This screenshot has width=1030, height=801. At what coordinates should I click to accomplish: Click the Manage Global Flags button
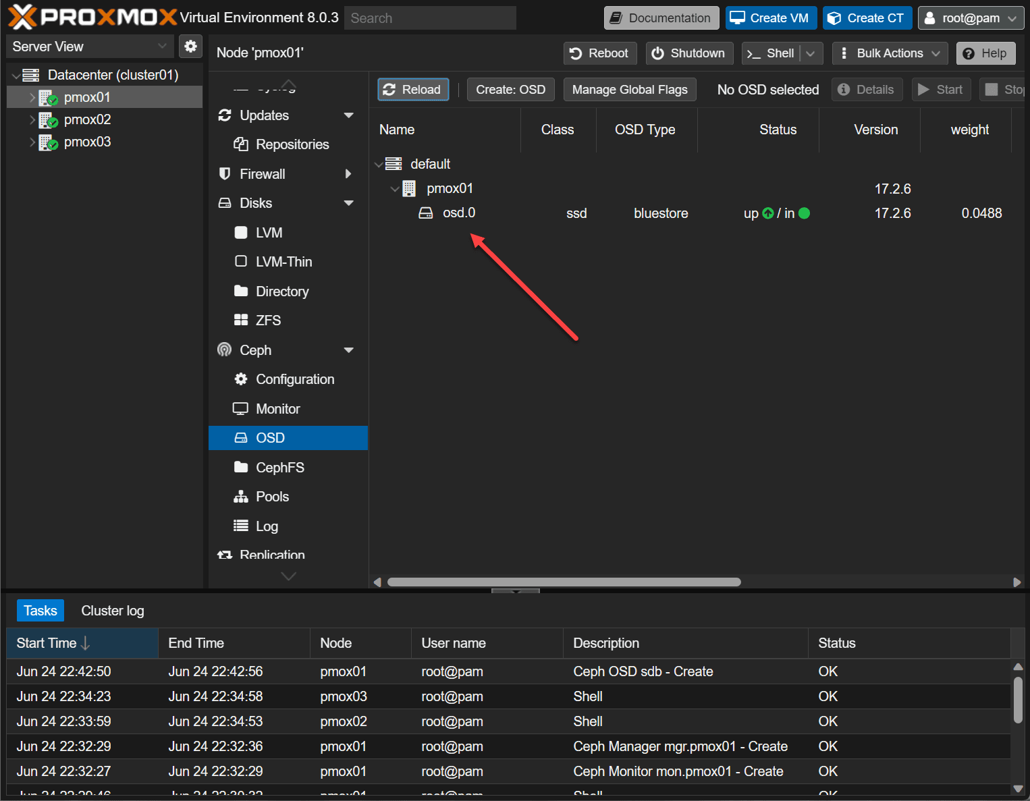pyautogui.click(x=629, y=90)
